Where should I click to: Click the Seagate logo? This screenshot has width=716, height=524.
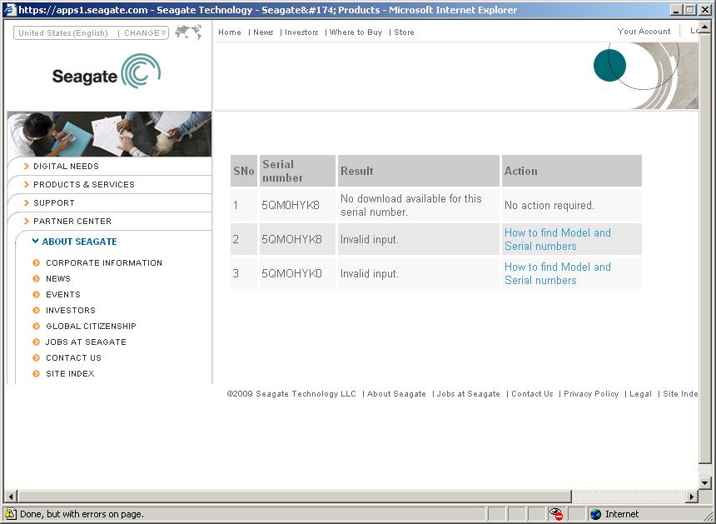coord(107,72)
